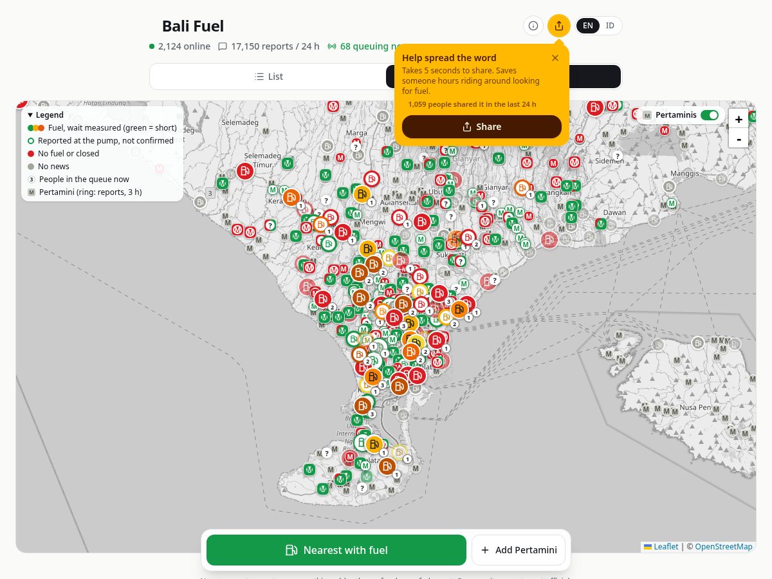Switch language to ID

pos(610,26)
